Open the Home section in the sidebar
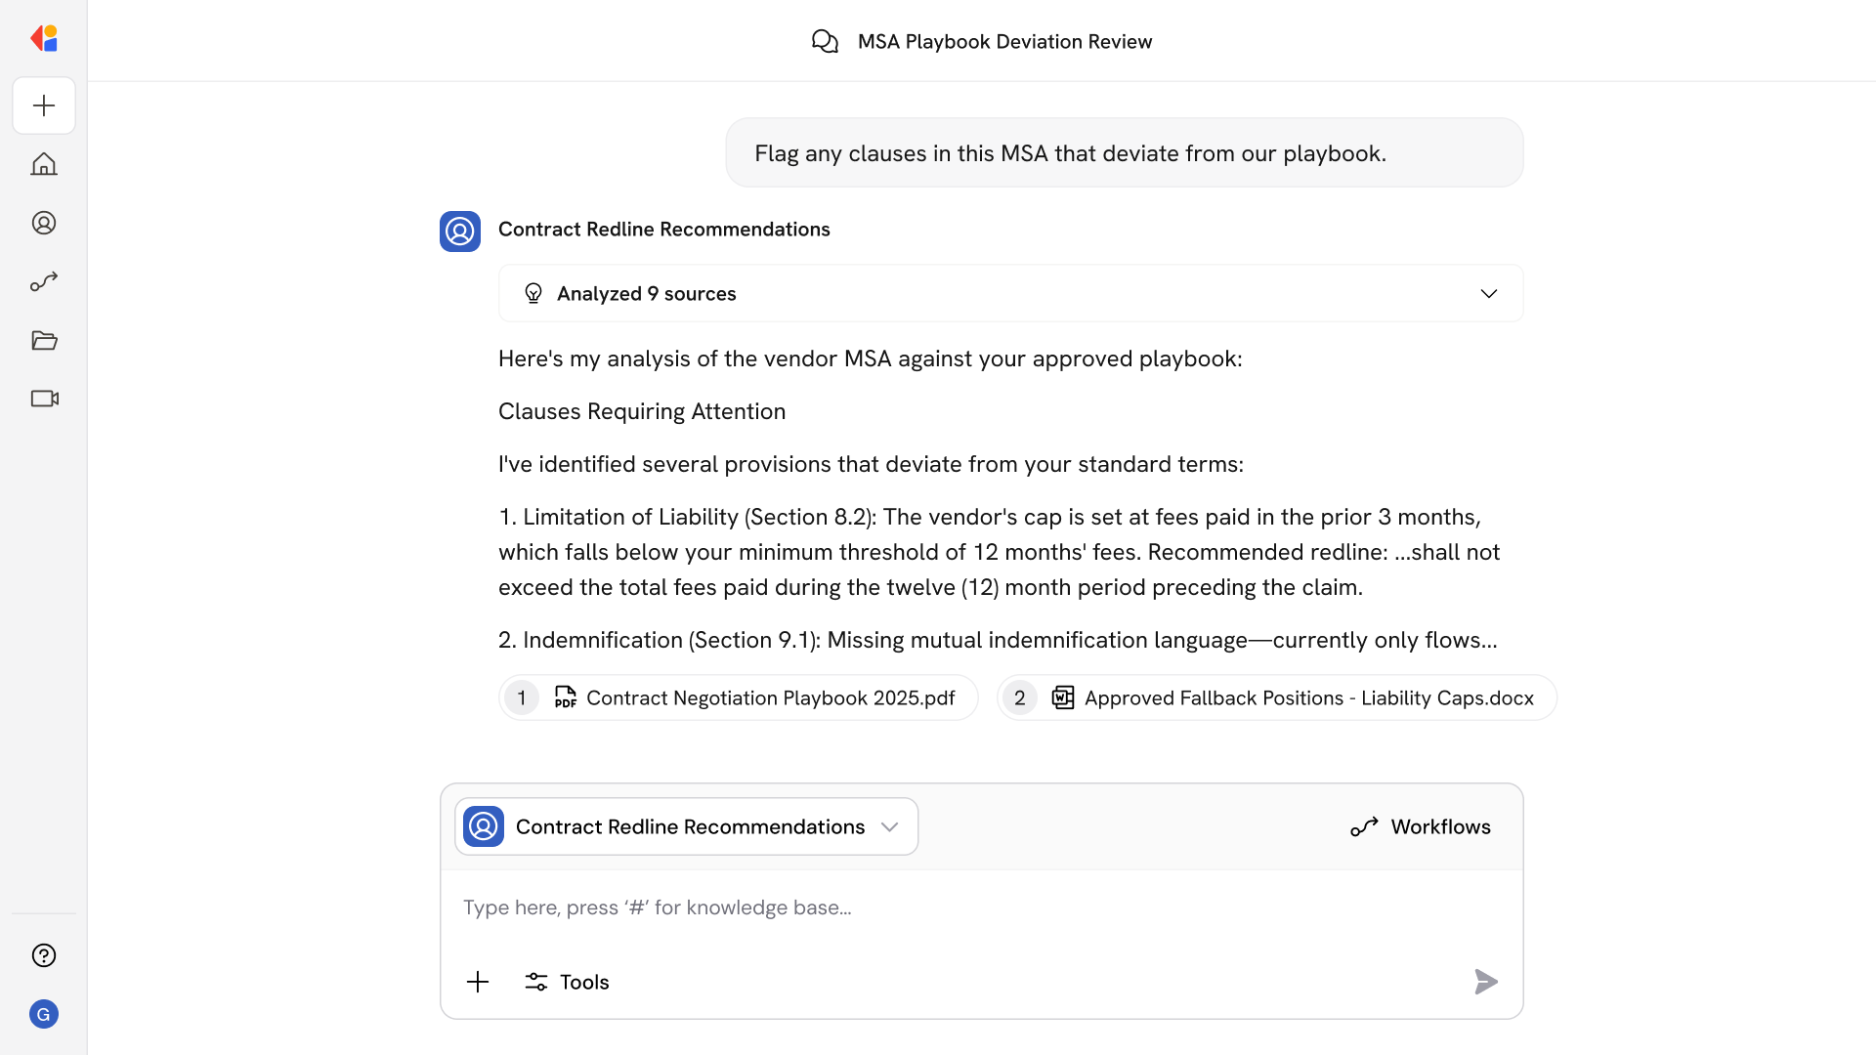The image size is (1876, 1055). (44, 164)
